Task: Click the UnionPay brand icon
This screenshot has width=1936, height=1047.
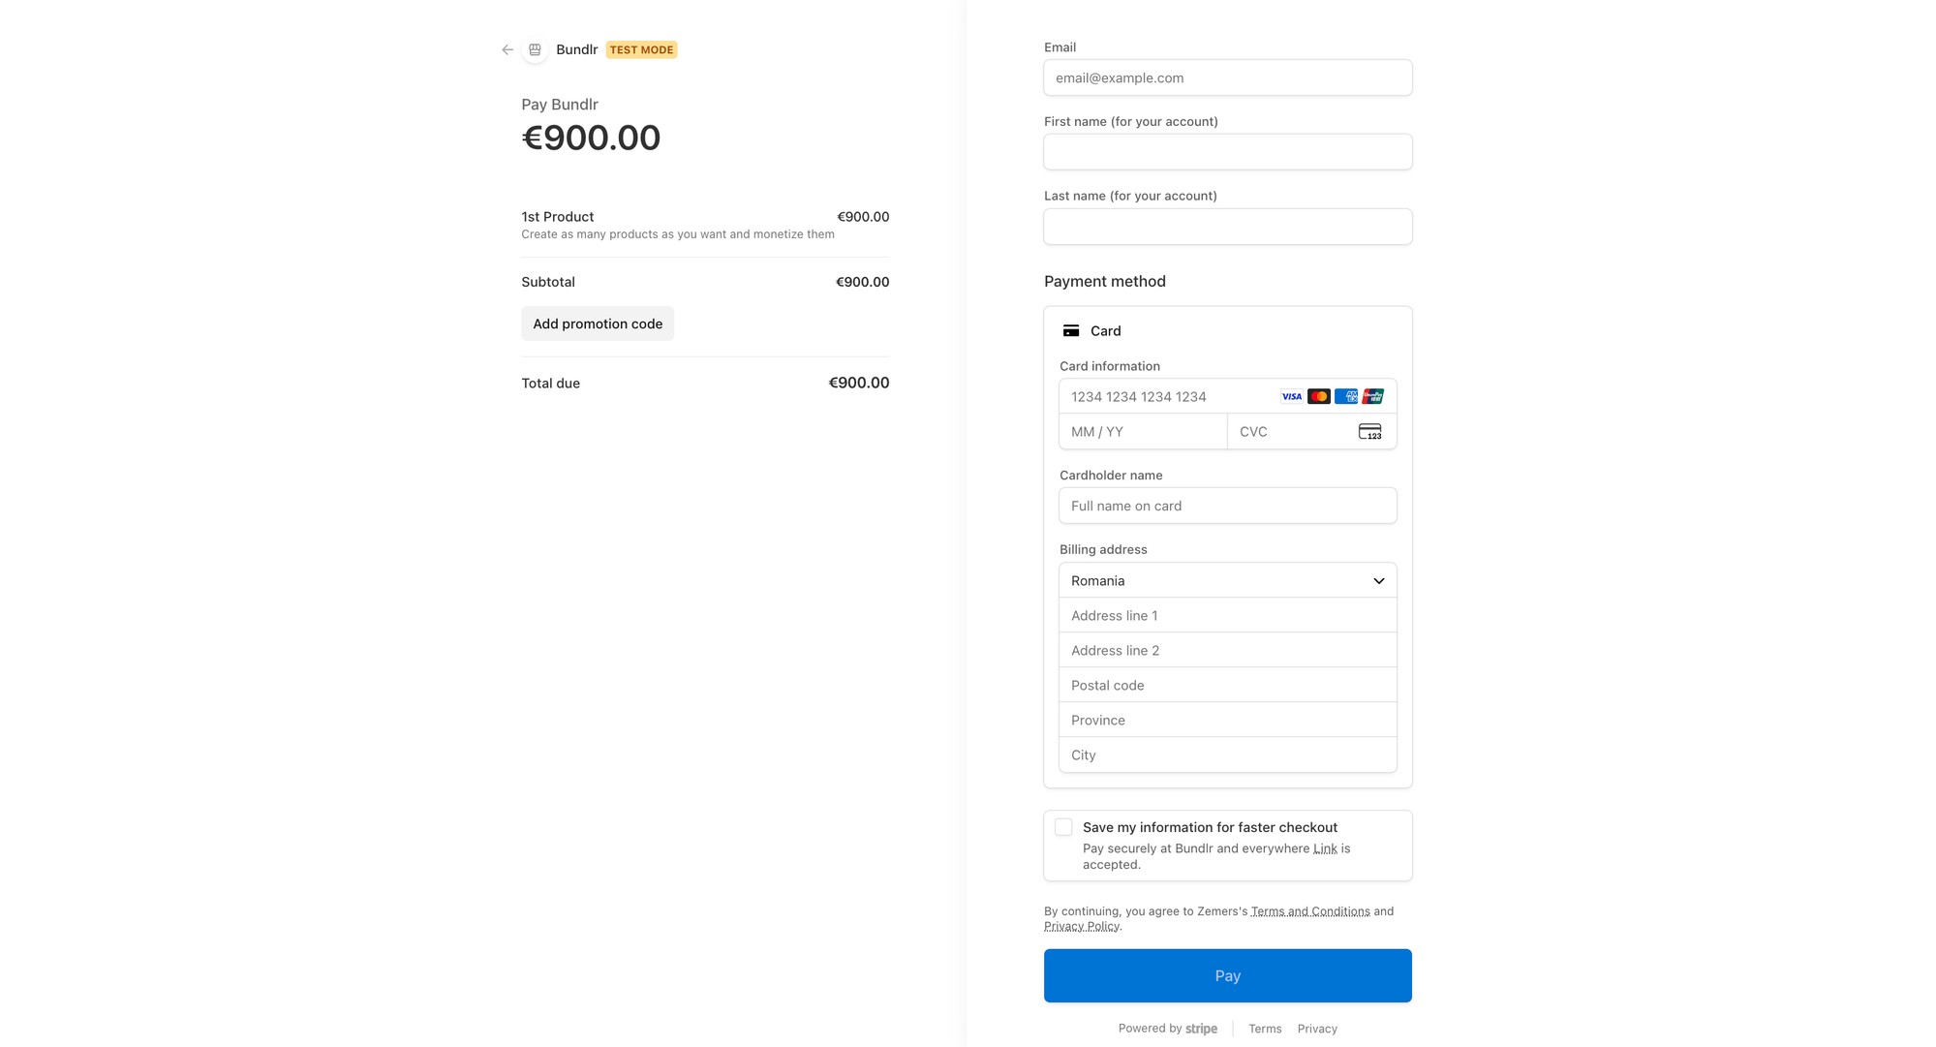Action: coord(1372,397)
